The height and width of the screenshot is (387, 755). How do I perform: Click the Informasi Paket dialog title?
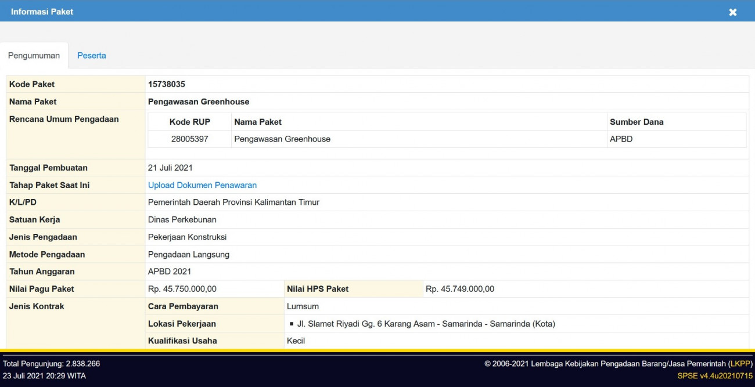coord(42,12)
